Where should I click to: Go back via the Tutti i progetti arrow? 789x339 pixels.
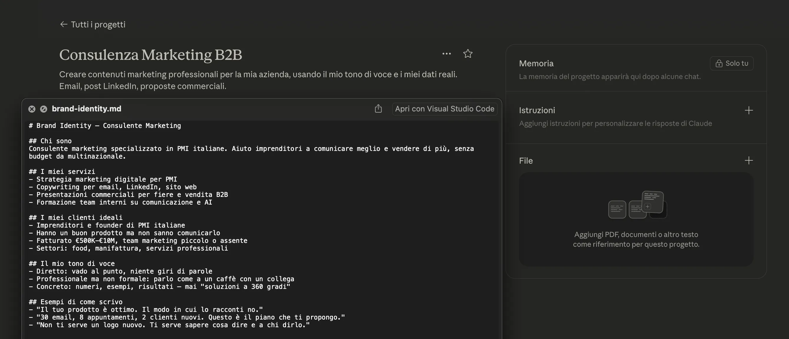point(63,24)
